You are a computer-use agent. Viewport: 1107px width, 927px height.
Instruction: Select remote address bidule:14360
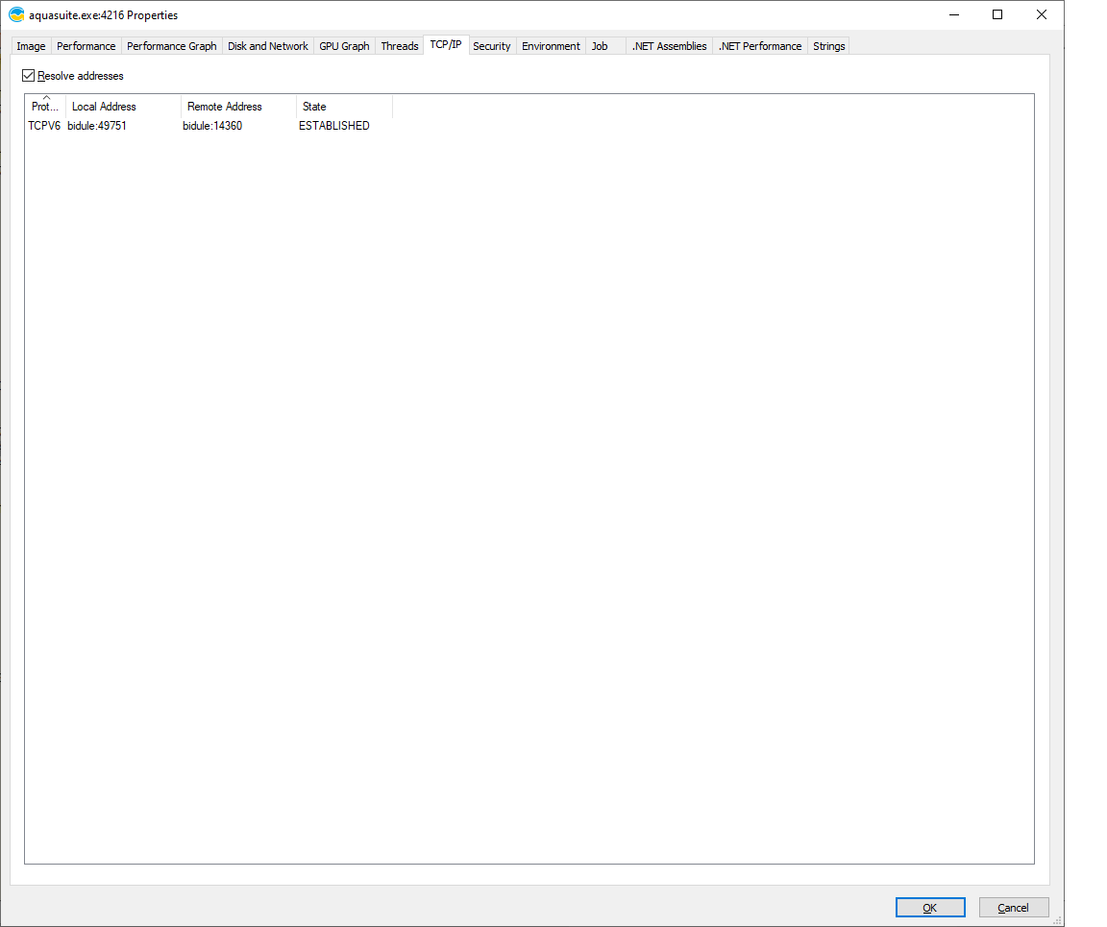[x=212, y=126]
